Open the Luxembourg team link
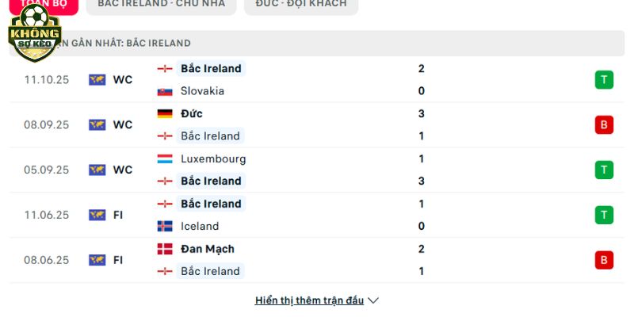Image resolution: width=634 pixels, height=317 pixels. coord(213,158)
